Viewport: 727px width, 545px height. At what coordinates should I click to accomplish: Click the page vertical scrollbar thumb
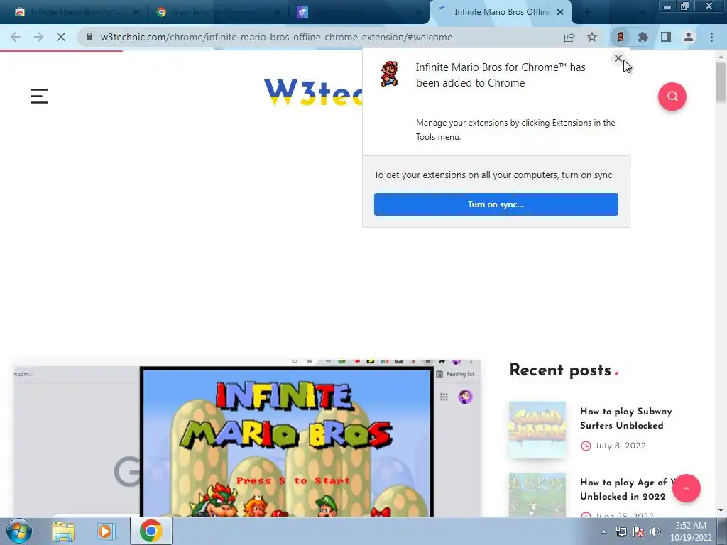721,82
